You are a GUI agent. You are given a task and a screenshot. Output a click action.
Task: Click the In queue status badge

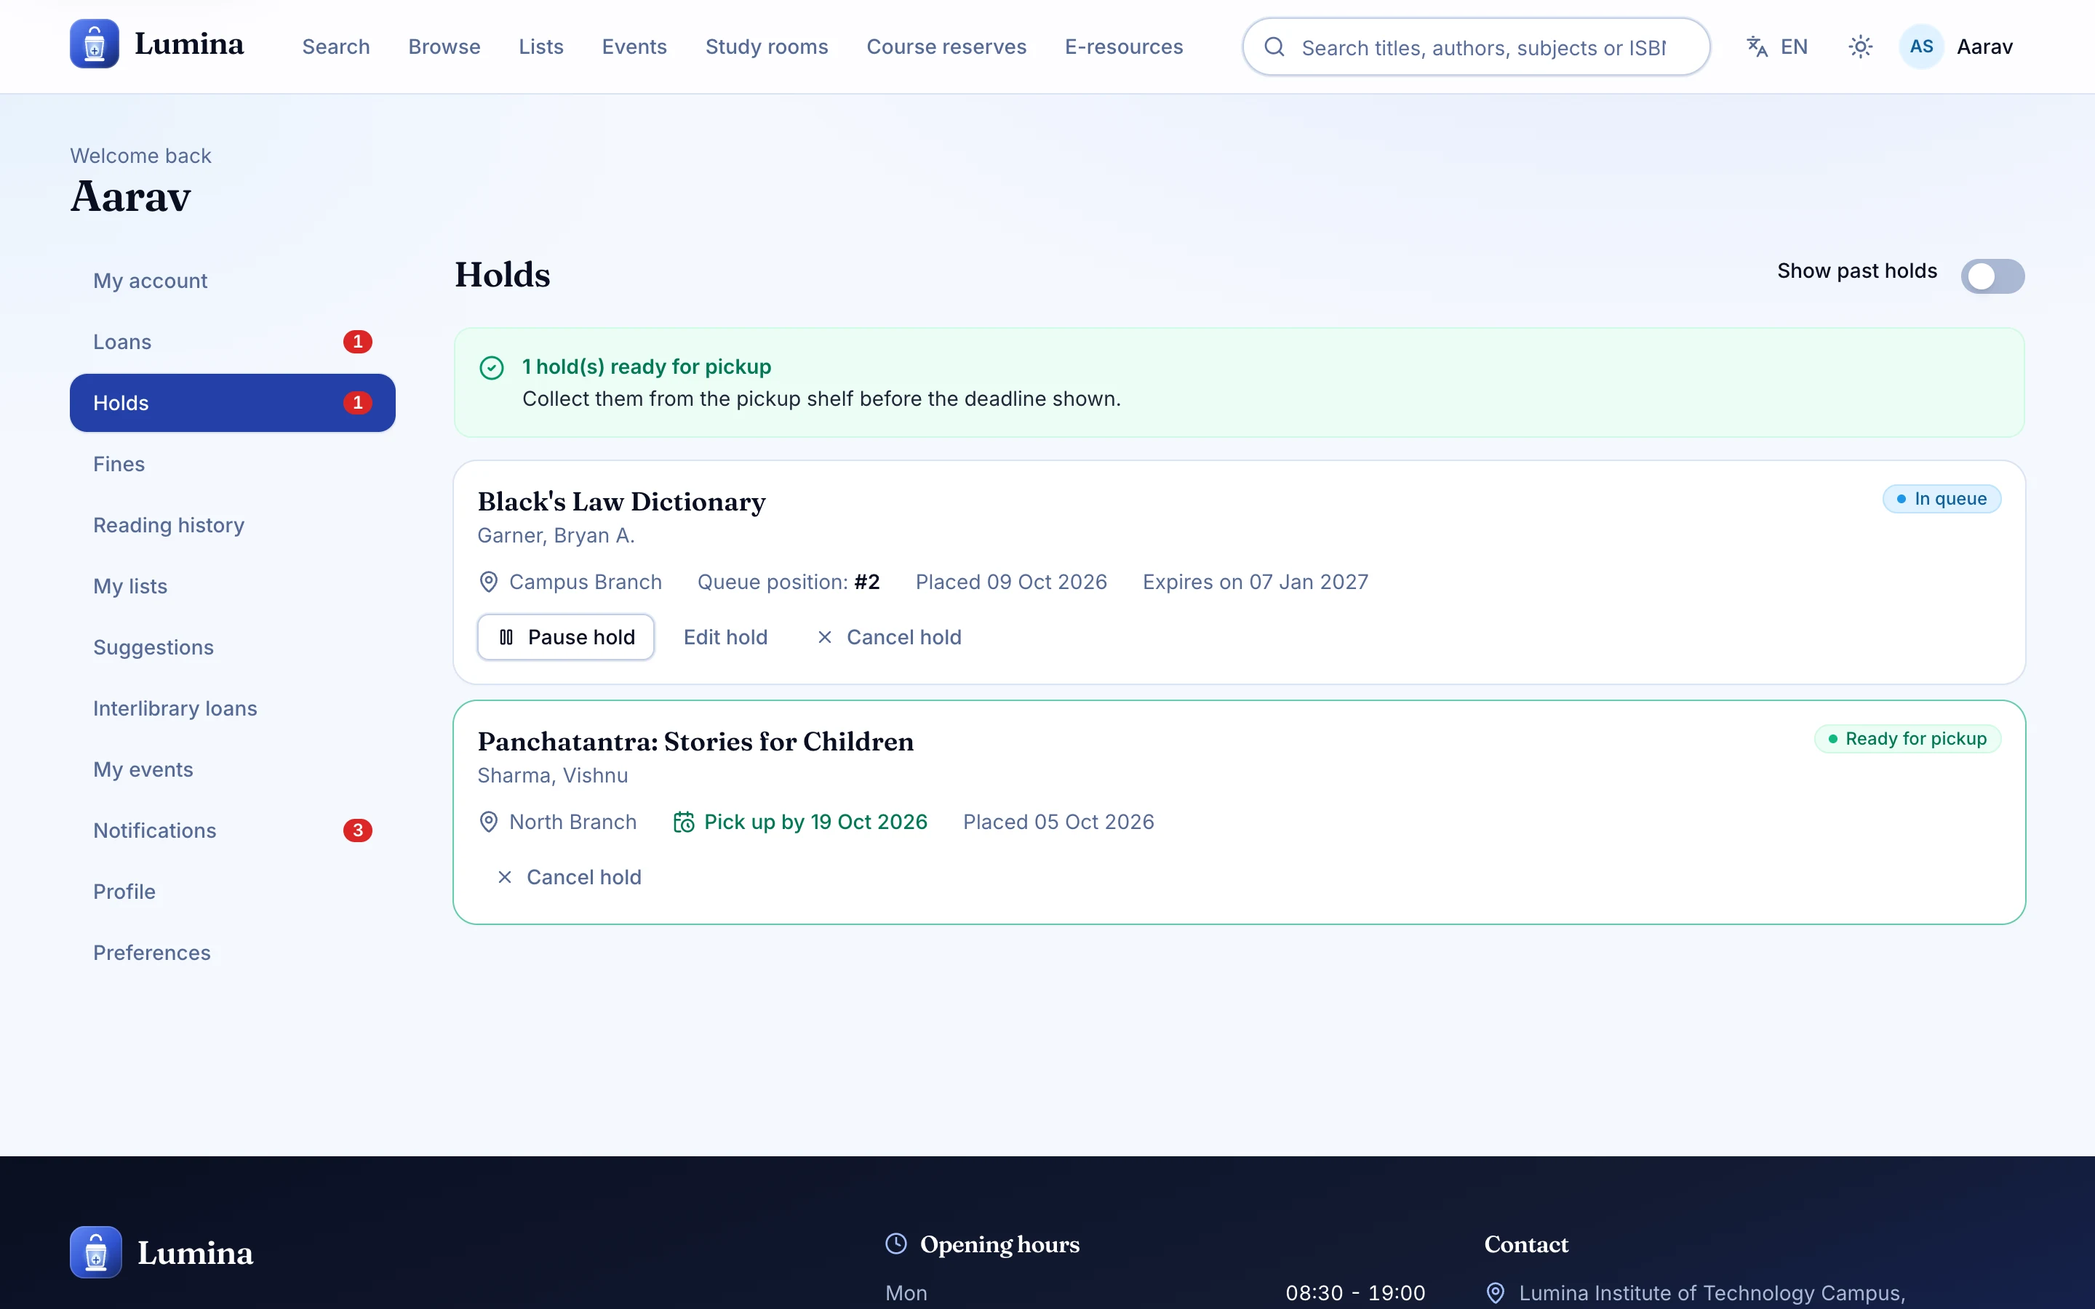click(1942, 499)
